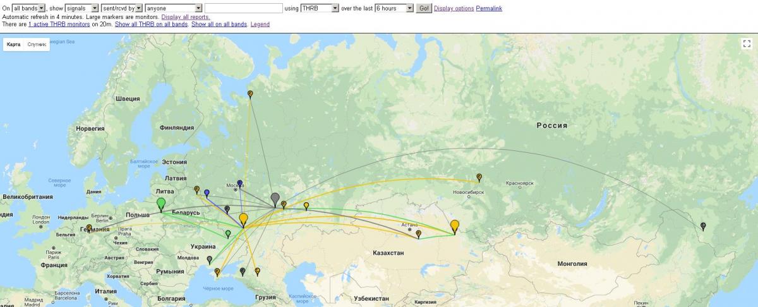Toggle fullscreen map view

pos(745,44)
